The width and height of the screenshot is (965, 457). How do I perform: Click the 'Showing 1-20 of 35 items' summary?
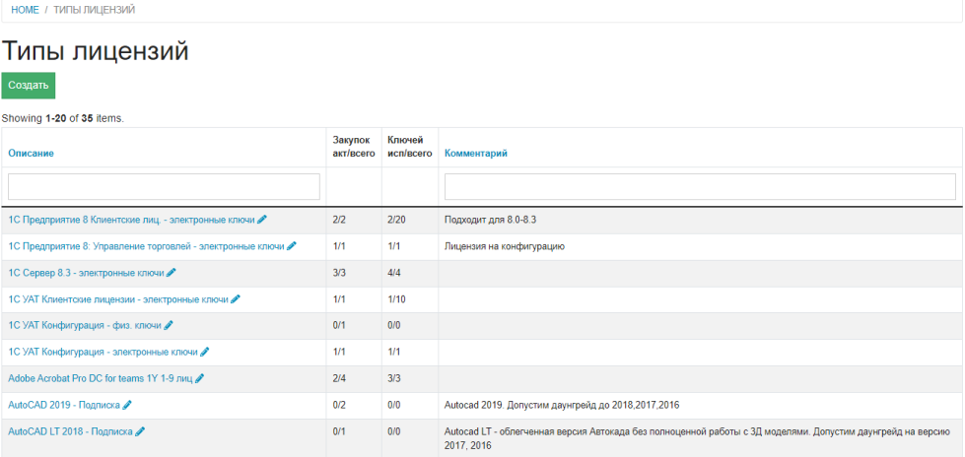tap(63, 118)
